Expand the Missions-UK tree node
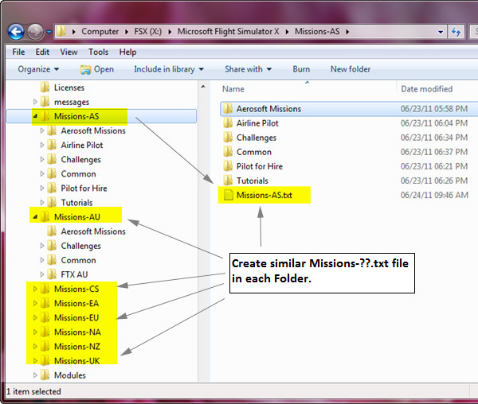478x404 pixels. coord(35,360)
